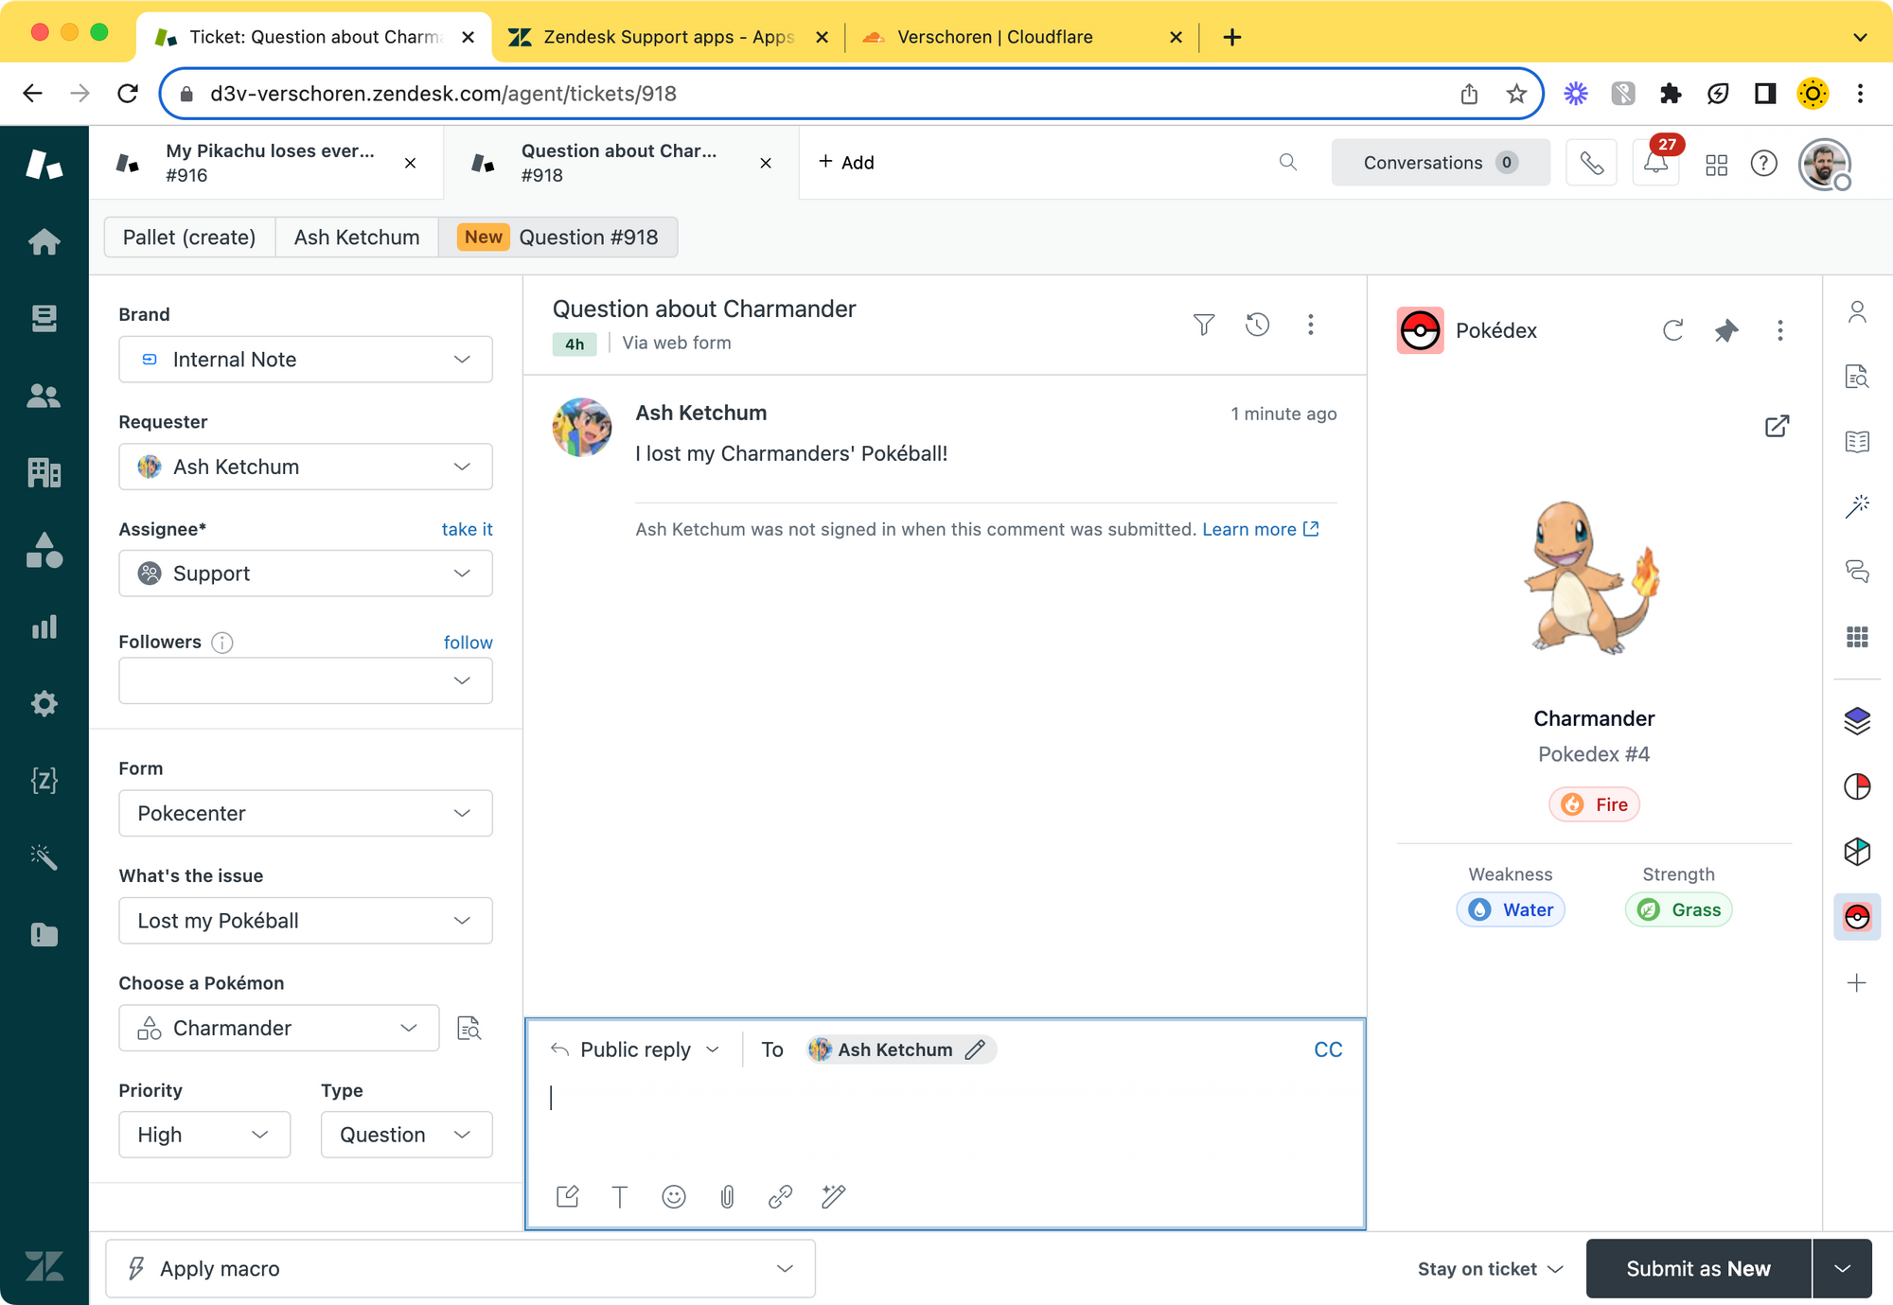Pin the Pokédex app panel
Screen dimensions: 1893x1305
(1725, 330)
